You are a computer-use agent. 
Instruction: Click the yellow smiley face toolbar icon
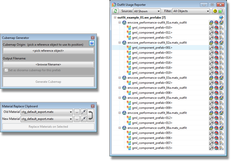pos(215,11)
